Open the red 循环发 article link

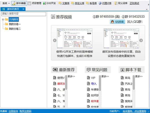(61, 84)
